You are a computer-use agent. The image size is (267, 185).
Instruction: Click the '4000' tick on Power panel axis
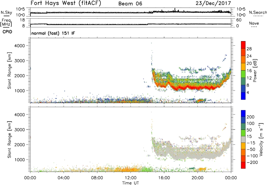click(20, 46)
